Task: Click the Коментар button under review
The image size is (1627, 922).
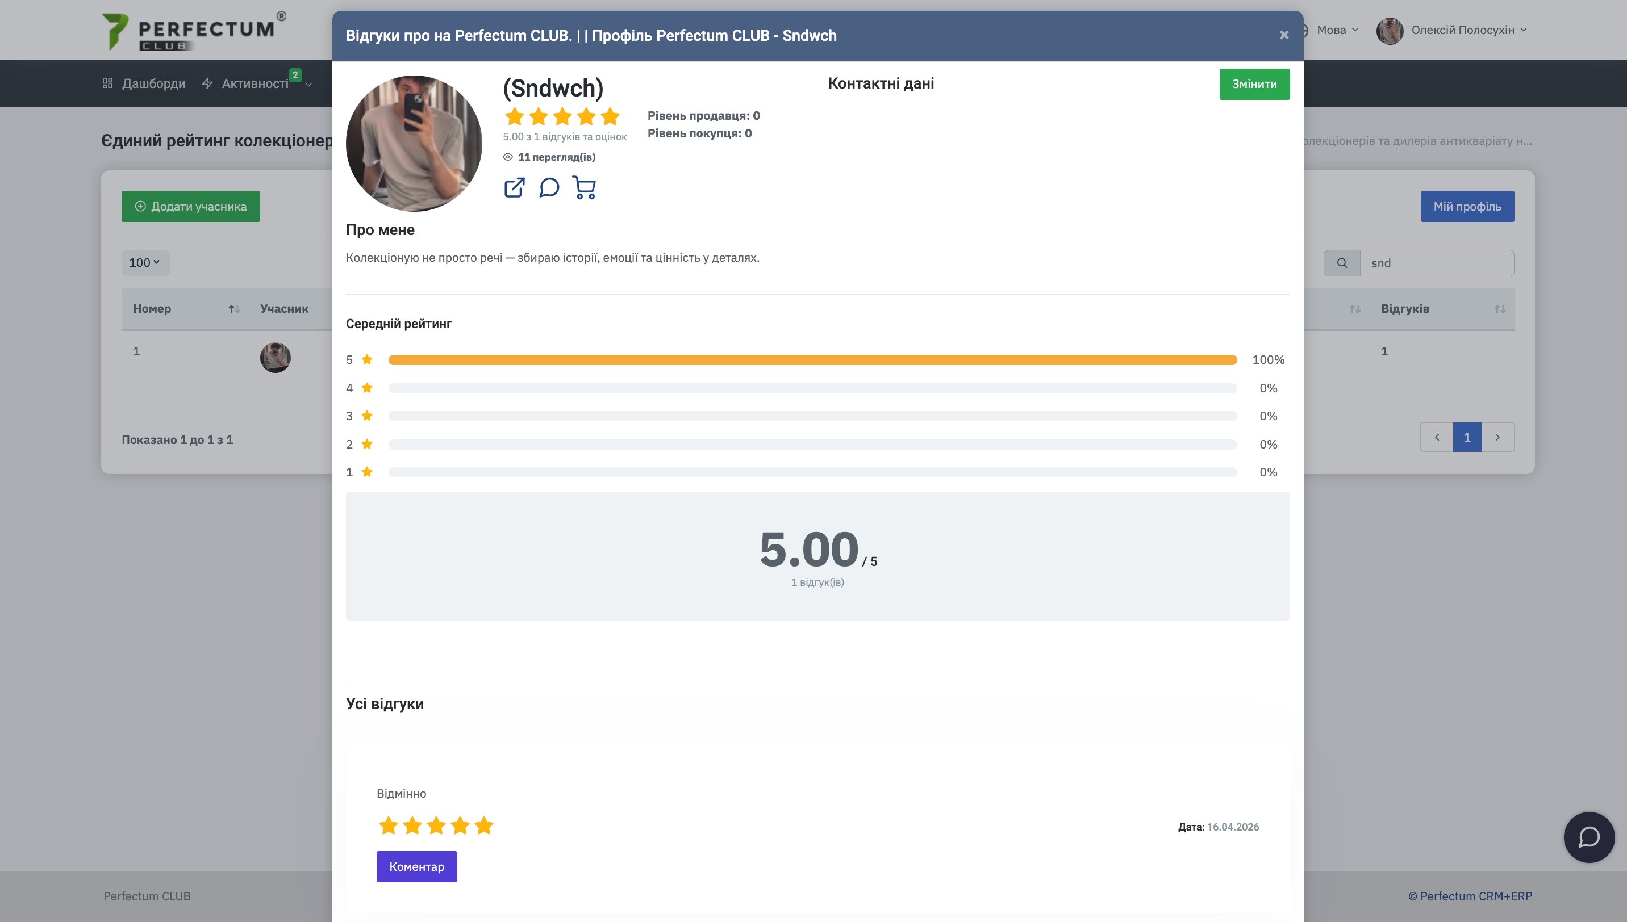Action: (x=416, y=866)
